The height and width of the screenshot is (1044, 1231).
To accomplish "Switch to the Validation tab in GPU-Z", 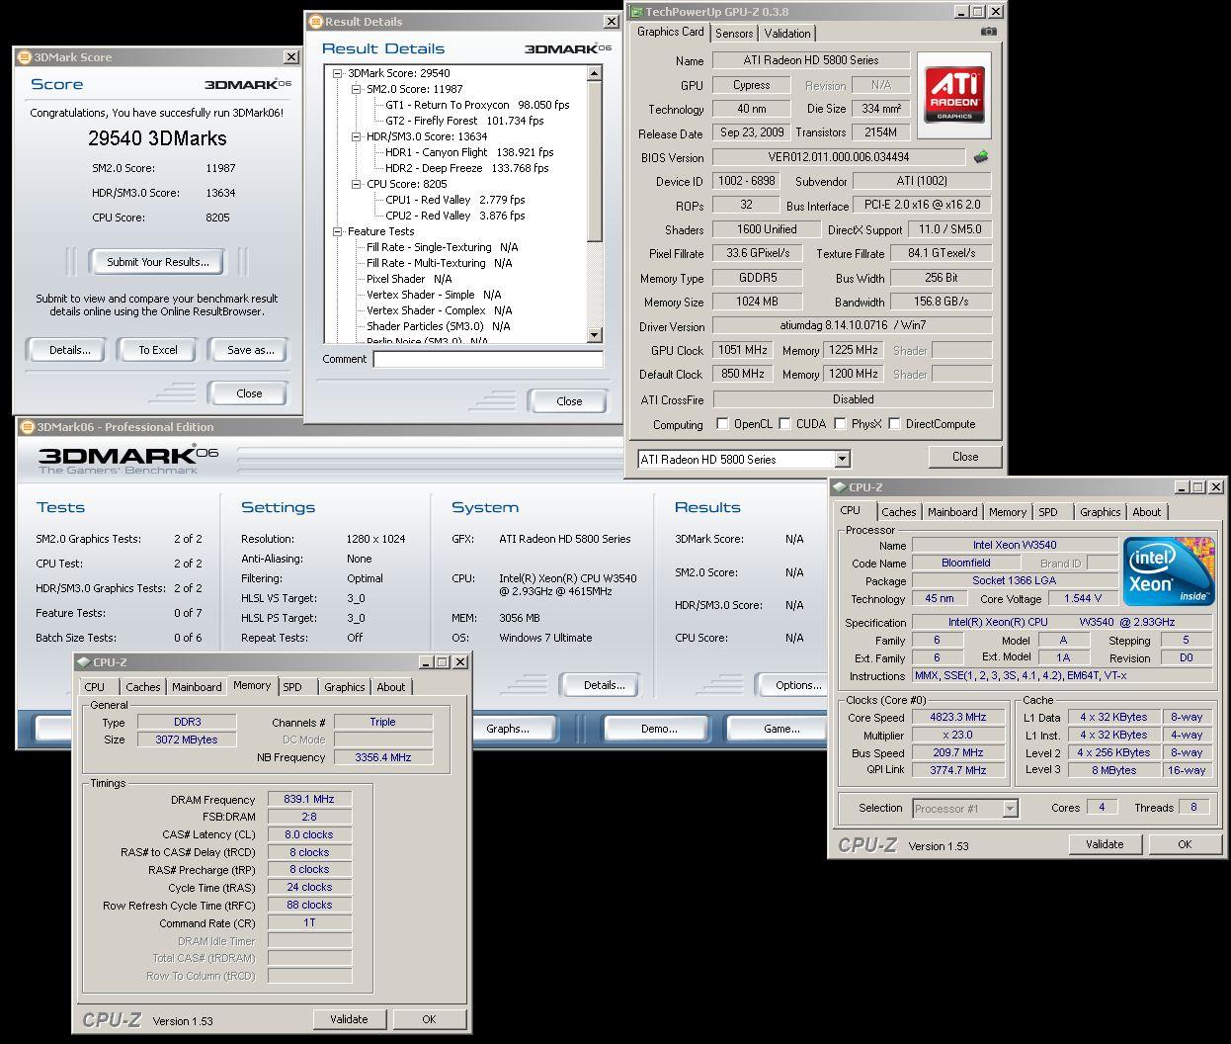I will click(x=787, y=34).
